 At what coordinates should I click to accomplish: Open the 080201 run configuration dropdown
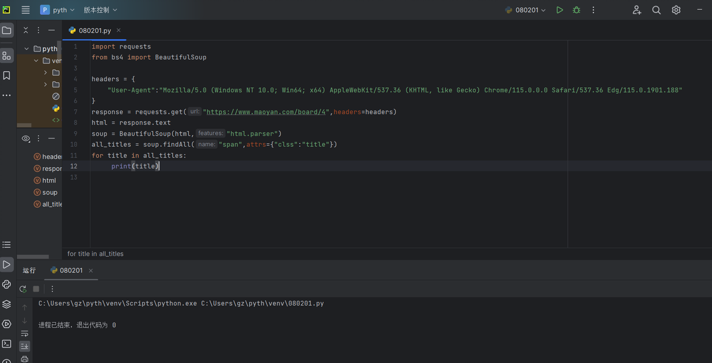[526, 10]
